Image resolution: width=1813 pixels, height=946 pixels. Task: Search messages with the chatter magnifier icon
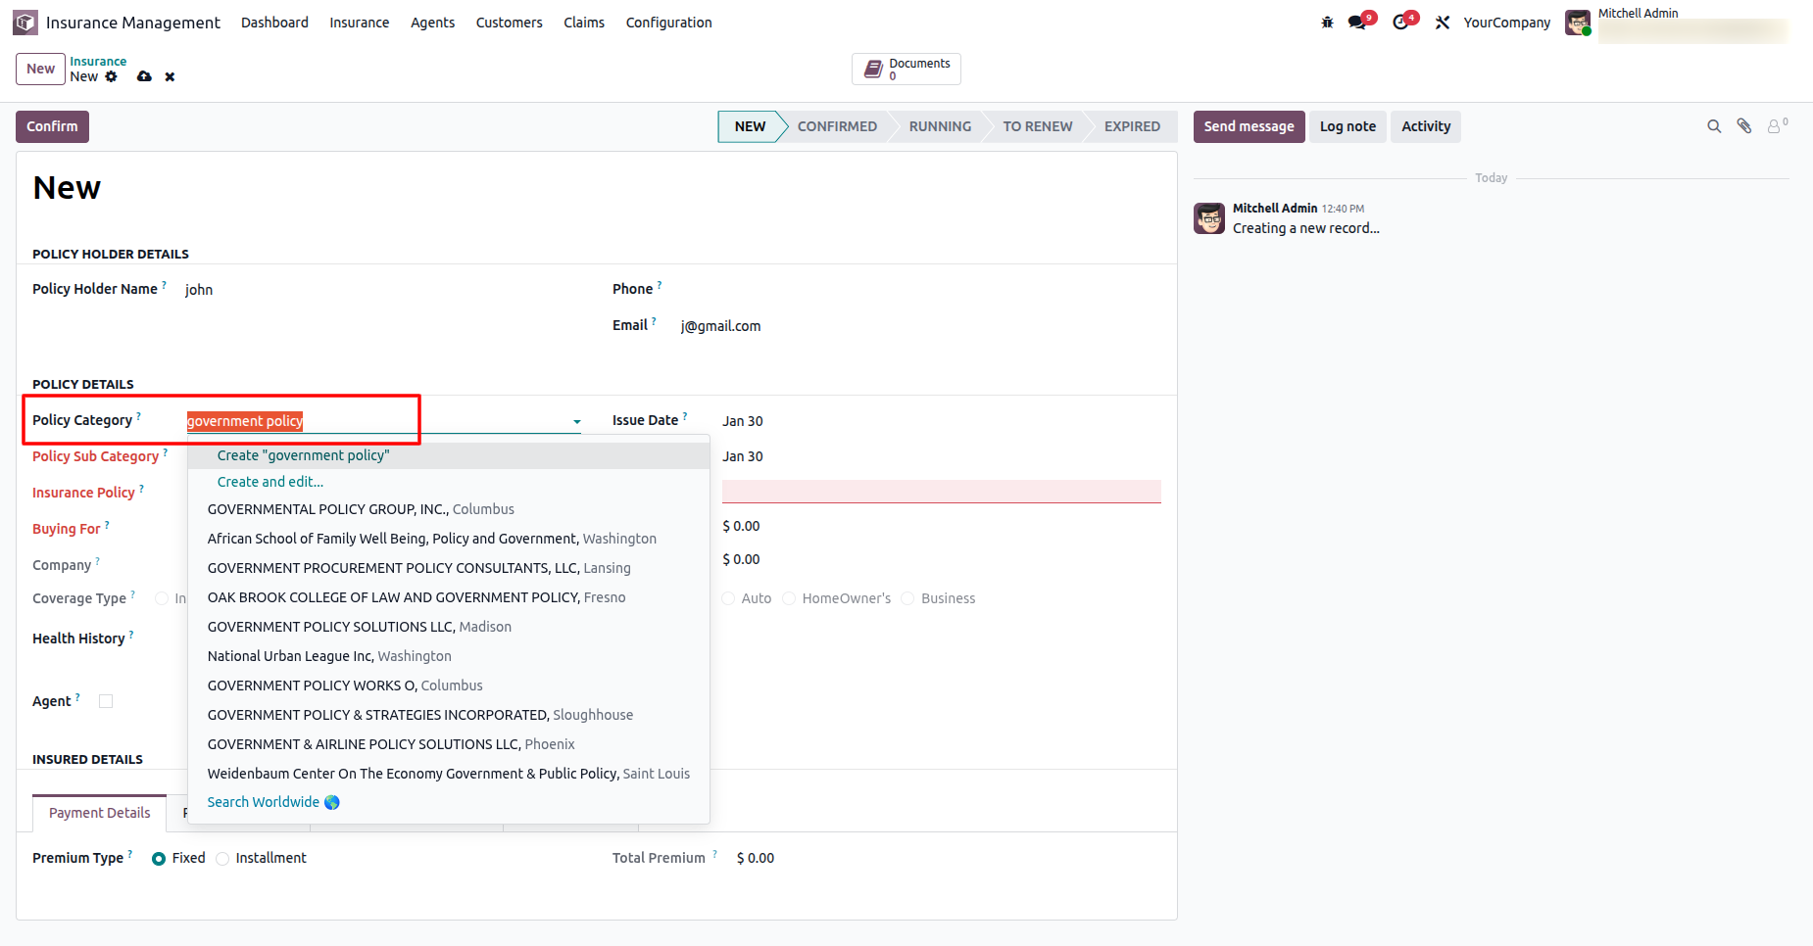1714,126
